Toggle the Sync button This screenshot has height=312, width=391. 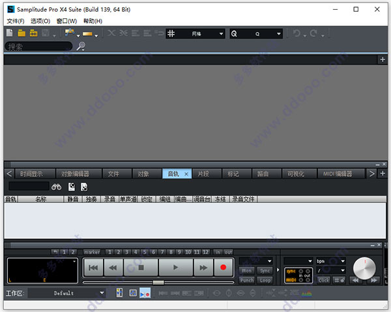pyautogui.click(x=265, y=270)
